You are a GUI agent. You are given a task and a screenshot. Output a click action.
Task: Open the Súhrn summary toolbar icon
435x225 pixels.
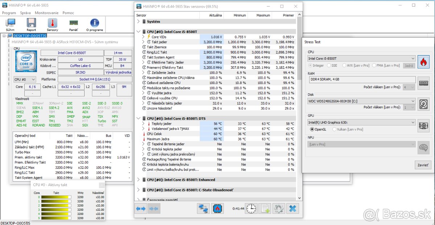[11, 23]
